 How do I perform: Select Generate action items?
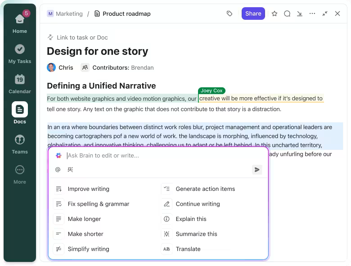(205, 189)
